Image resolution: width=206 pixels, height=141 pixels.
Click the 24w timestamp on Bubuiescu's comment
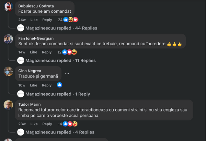(x=22, y=20)
